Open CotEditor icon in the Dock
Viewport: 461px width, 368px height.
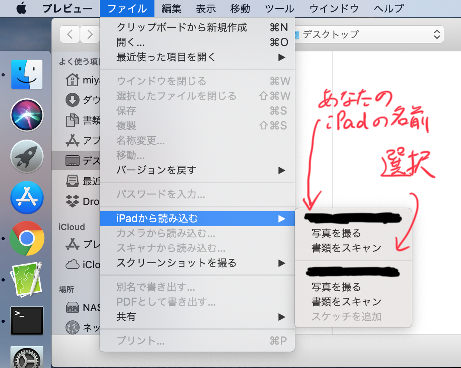(x=27, y=279)
